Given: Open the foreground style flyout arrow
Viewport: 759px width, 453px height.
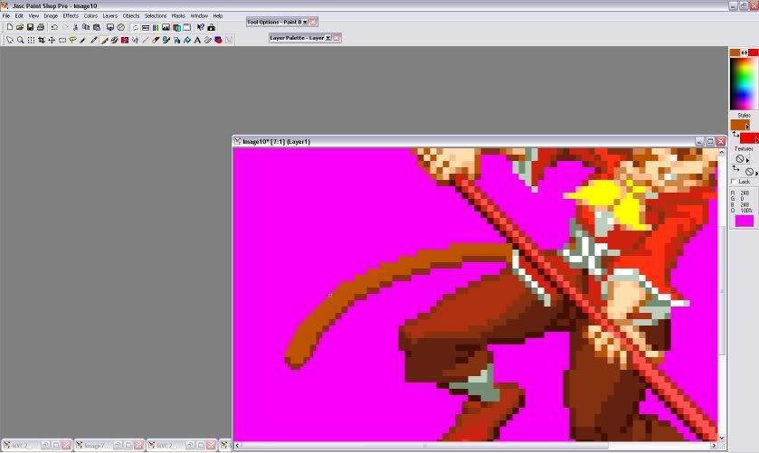Looking at the screenshot, I should point(747,127).
